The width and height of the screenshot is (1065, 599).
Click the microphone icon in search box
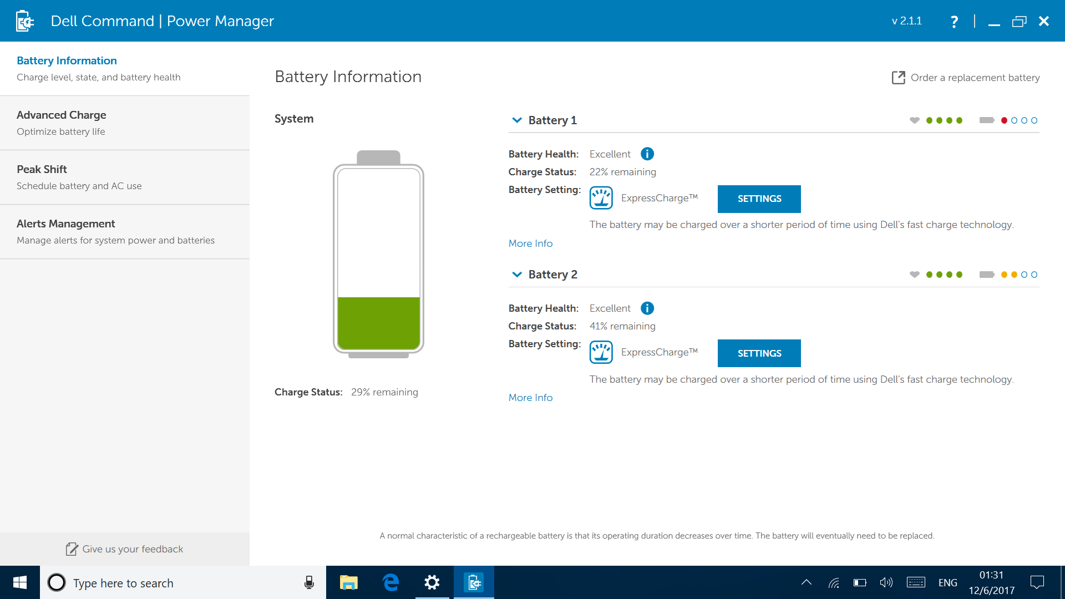click(x=309, y=582)
